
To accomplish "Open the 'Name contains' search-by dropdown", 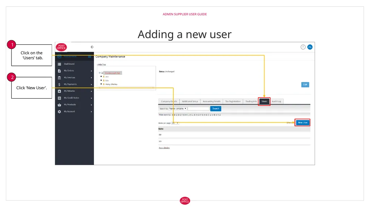I will coord(178,109).
